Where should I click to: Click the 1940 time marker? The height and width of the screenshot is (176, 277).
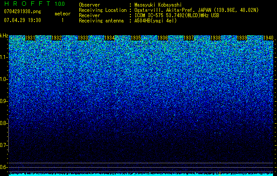coord(268,38)
